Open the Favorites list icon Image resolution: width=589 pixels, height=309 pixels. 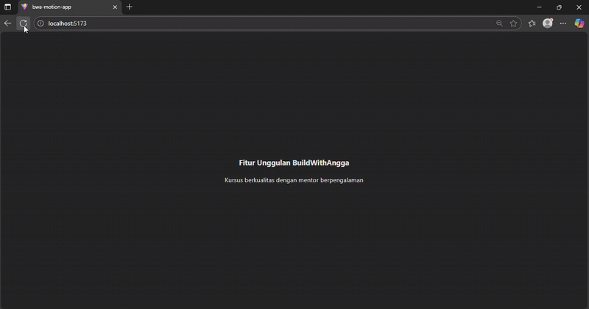coord(532,24)
